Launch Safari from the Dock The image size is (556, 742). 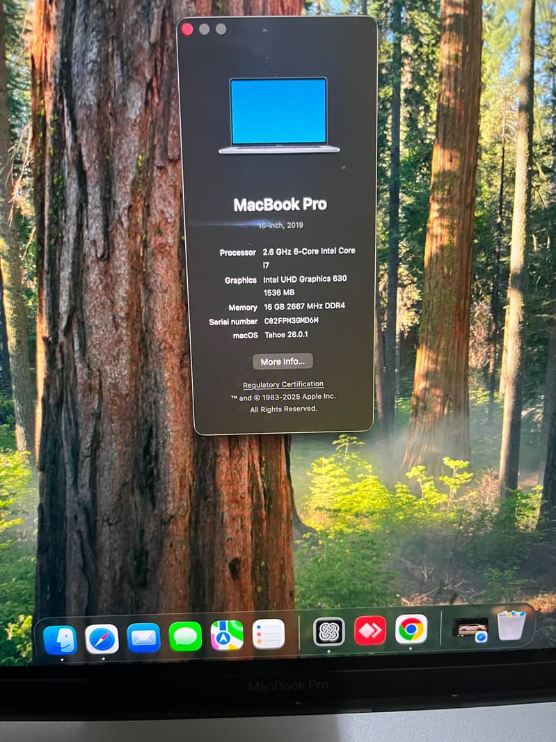pos(102,639)
